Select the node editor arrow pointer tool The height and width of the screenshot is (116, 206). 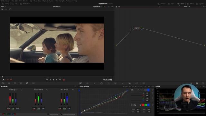coord(116,7)
